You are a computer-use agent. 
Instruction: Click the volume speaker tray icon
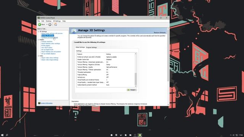(x=234, y=135)
